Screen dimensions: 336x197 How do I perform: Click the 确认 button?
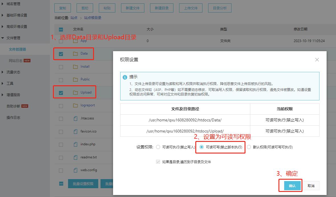click(292, 186)
